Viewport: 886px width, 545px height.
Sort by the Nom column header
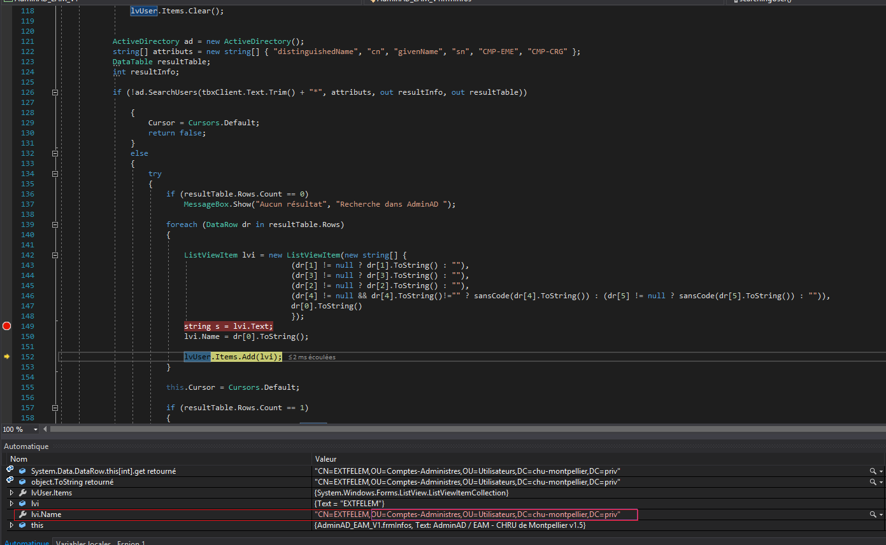pyautogui.click(x=159, y=459)
